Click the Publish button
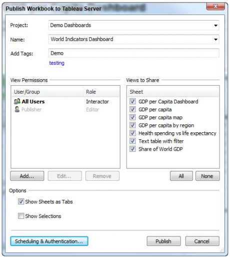The width and height of the screenshot is (230, 259). pyautogui.click(x=163, y=241)
